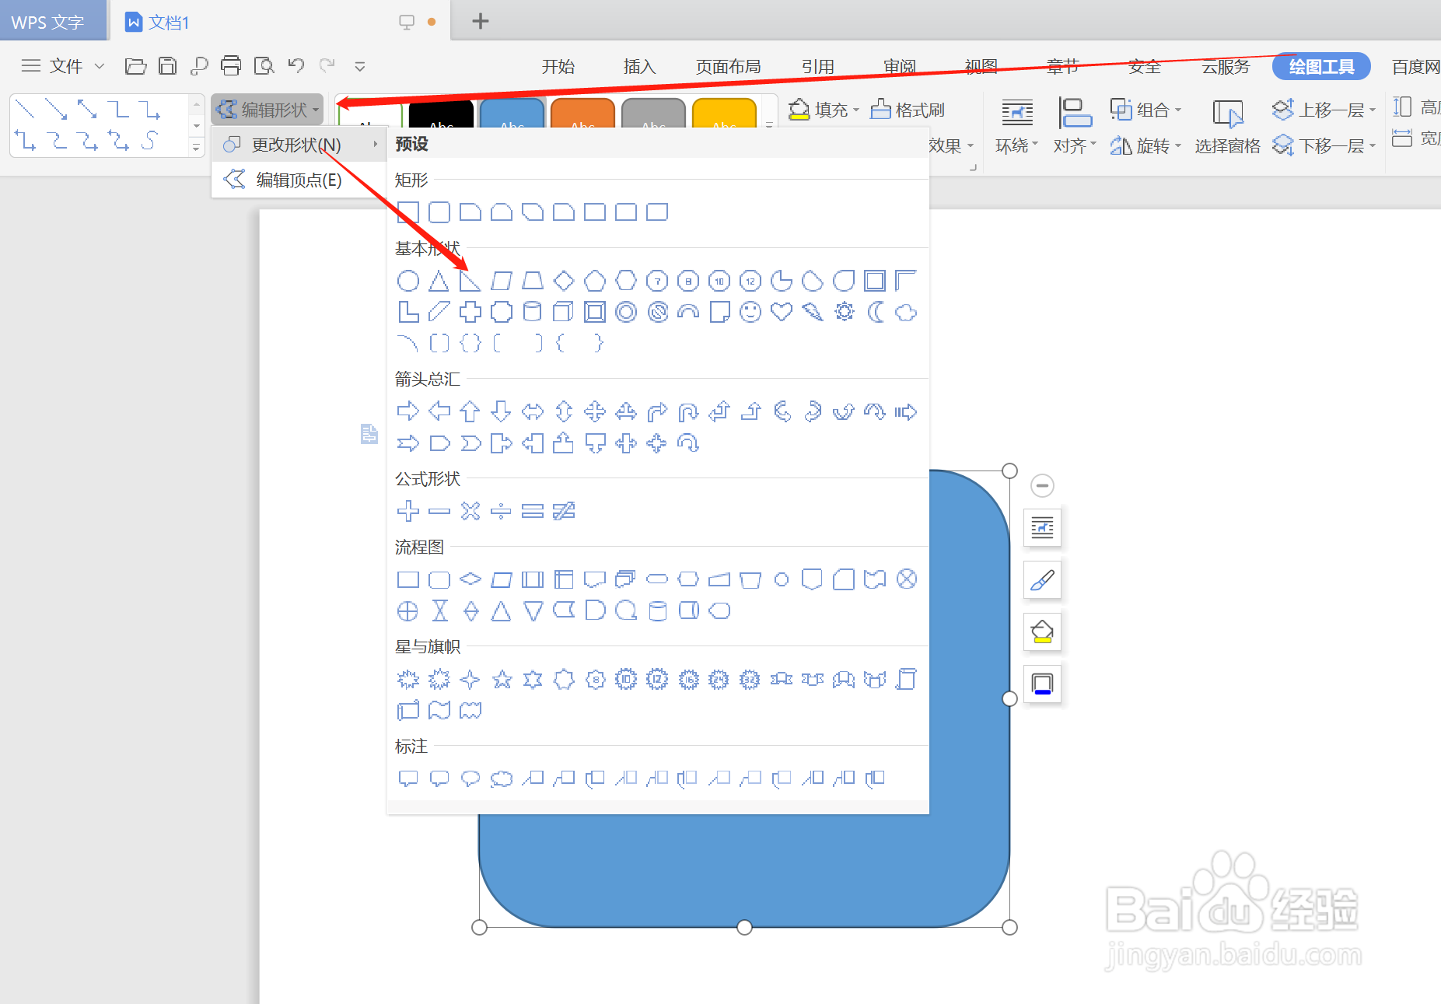This screenshot has width=1441, height=1004.
Task: Select the diamond basic shape
Action: coord(564,281)
